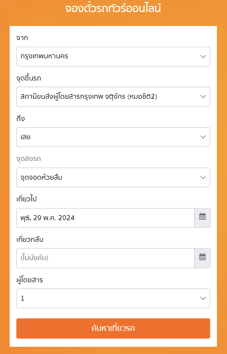The image size is (227, 354).
Task: Open the หมอชิต2 boarding point dropdown
Action: [x=113, y=97]
